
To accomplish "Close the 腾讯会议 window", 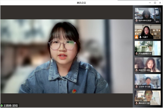I will pyautogui.click(x=160, y=3).
